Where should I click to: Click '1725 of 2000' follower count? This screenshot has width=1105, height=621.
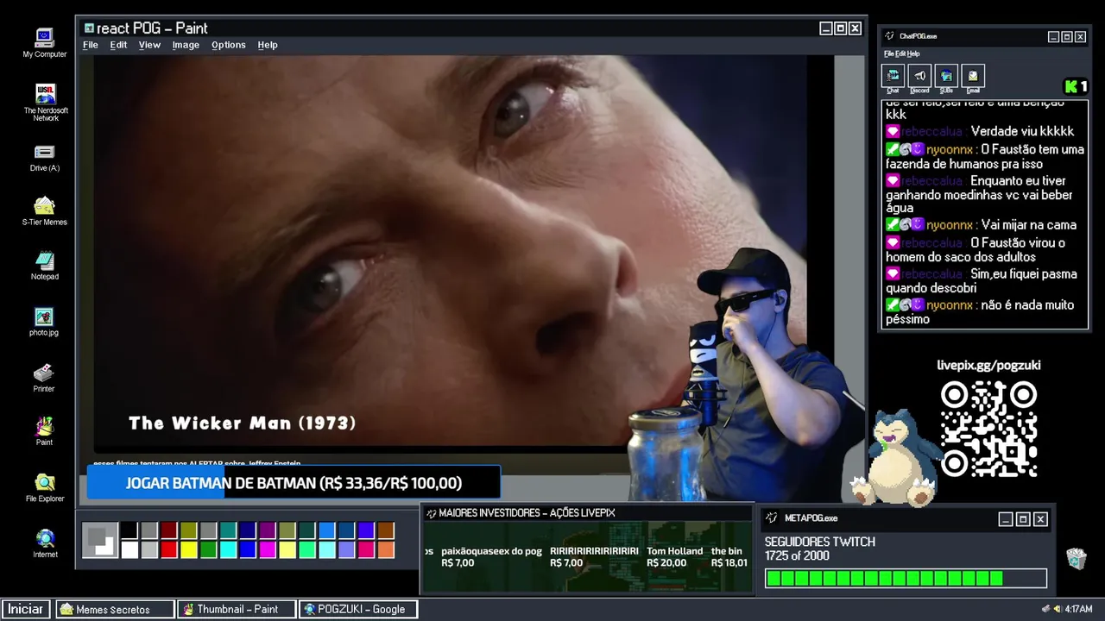tap(797, 556)
